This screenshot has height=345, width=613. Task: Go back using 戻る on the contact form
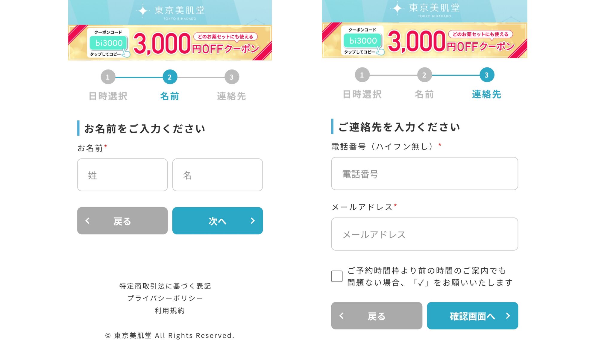tap(377, 316)
